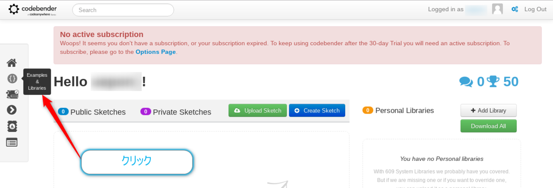The image size is (553, 188).
Task: Click the Upload Sketch button
Action: coord(258,110)
